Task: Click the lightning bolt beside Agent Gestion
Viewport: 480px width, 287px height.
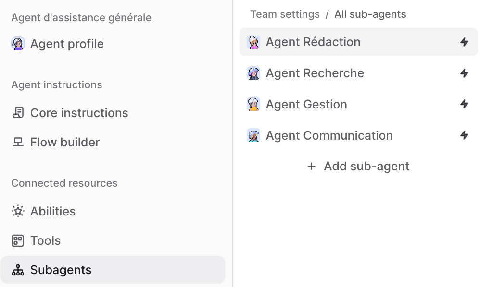Action: 465,104
